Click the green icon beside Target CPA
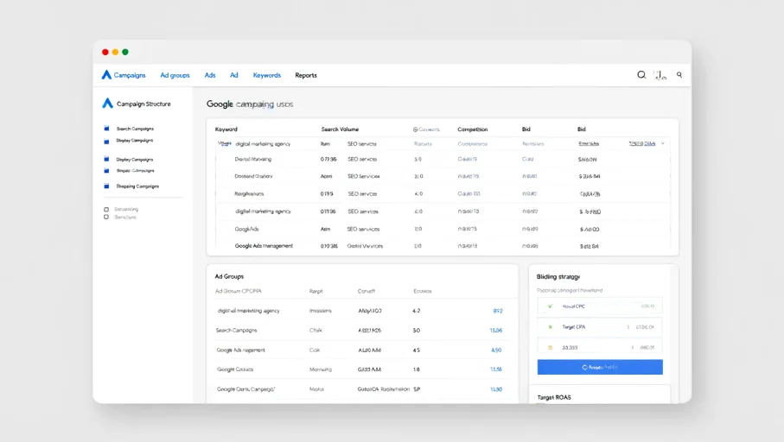Screen dimensions: 784x442 pyautogui.click(x=549, y=327)
